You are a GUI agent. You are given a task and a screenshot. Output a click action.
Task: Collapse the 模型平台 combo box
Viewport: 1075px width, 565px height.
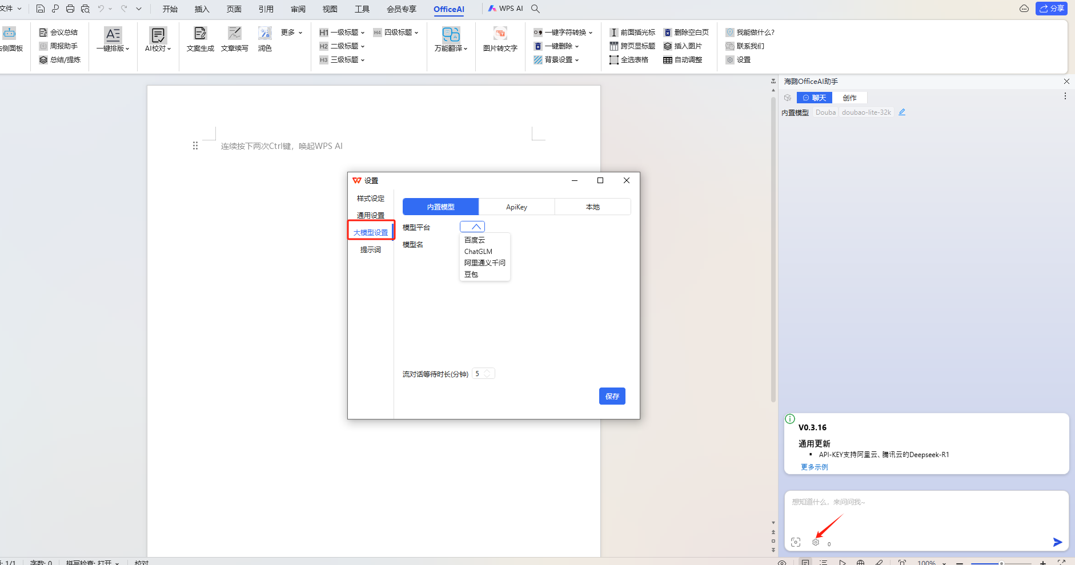(x=472, y=227)
